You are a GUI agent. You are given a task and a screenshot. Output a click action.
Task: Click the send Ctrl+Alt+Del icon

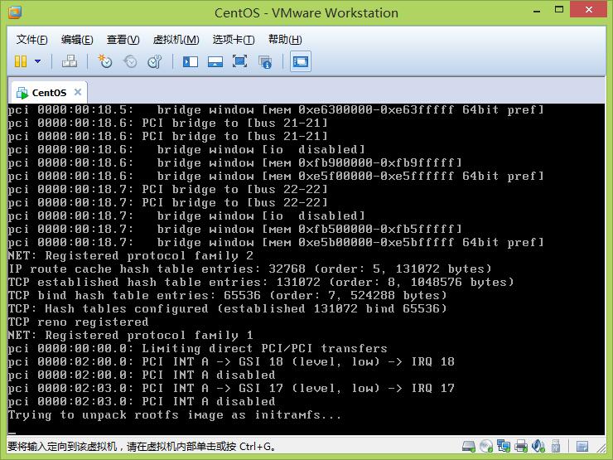coord(70,61)
